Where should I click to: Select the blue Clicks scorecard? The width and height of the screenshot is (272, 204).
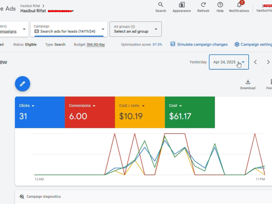[x=40, y=112]
